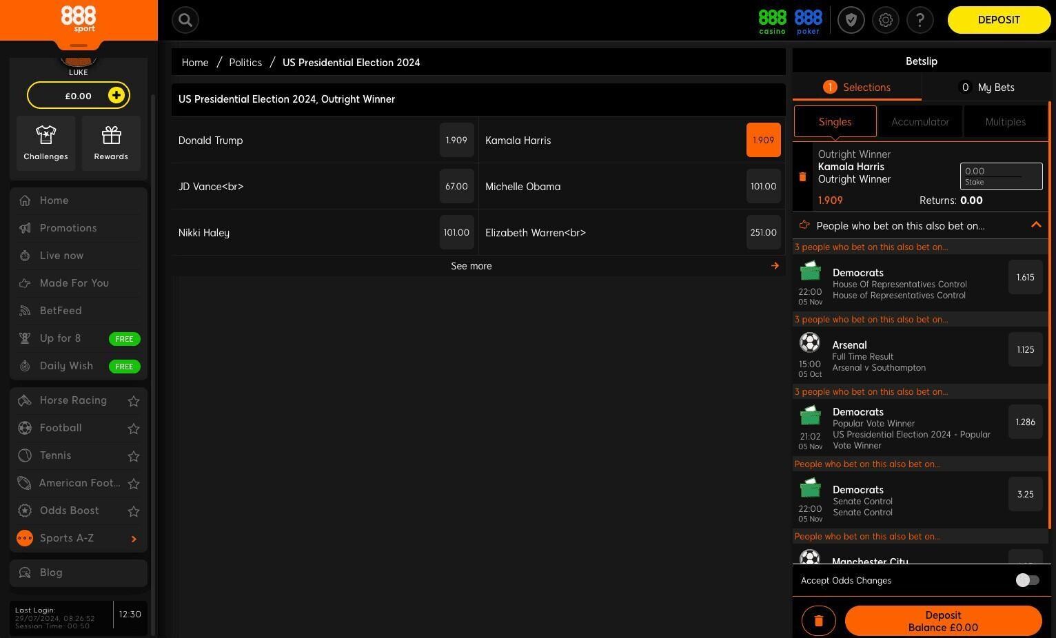Select JD Vance odds 67.00
Viewport: 1056px width, 638px height.
(x=456, y=186)
